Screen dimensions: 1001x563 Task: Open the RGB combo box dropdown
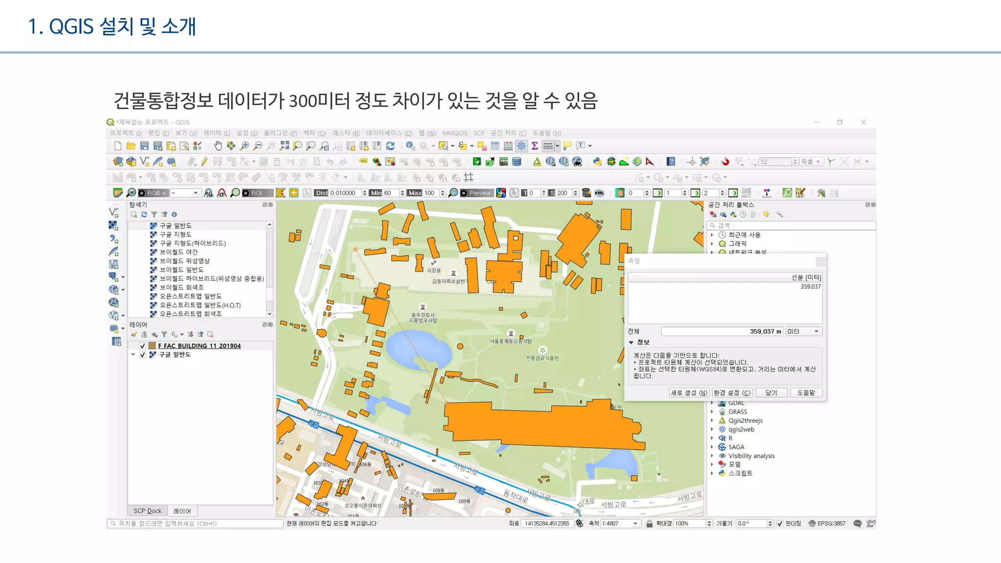click(196, 193)
